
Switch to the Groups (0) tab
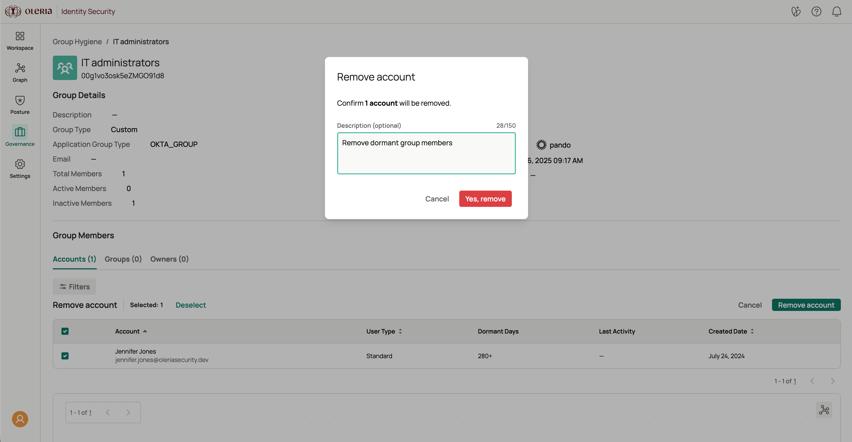[123, 259]
